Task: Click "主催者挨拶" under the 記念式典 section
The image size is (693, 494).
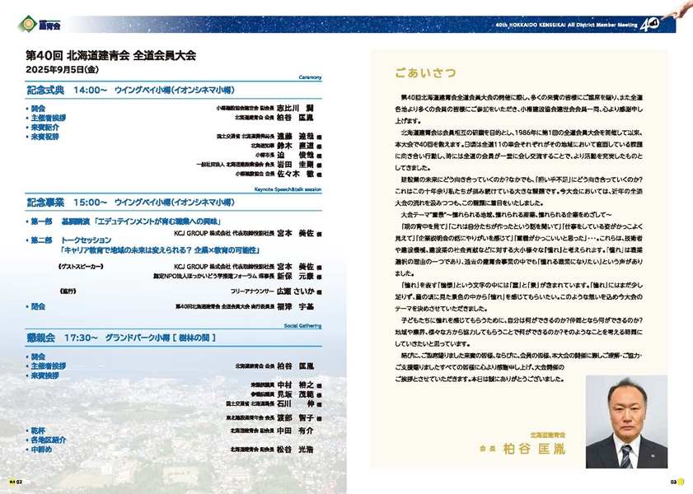Action: click(x=48, y=118)
